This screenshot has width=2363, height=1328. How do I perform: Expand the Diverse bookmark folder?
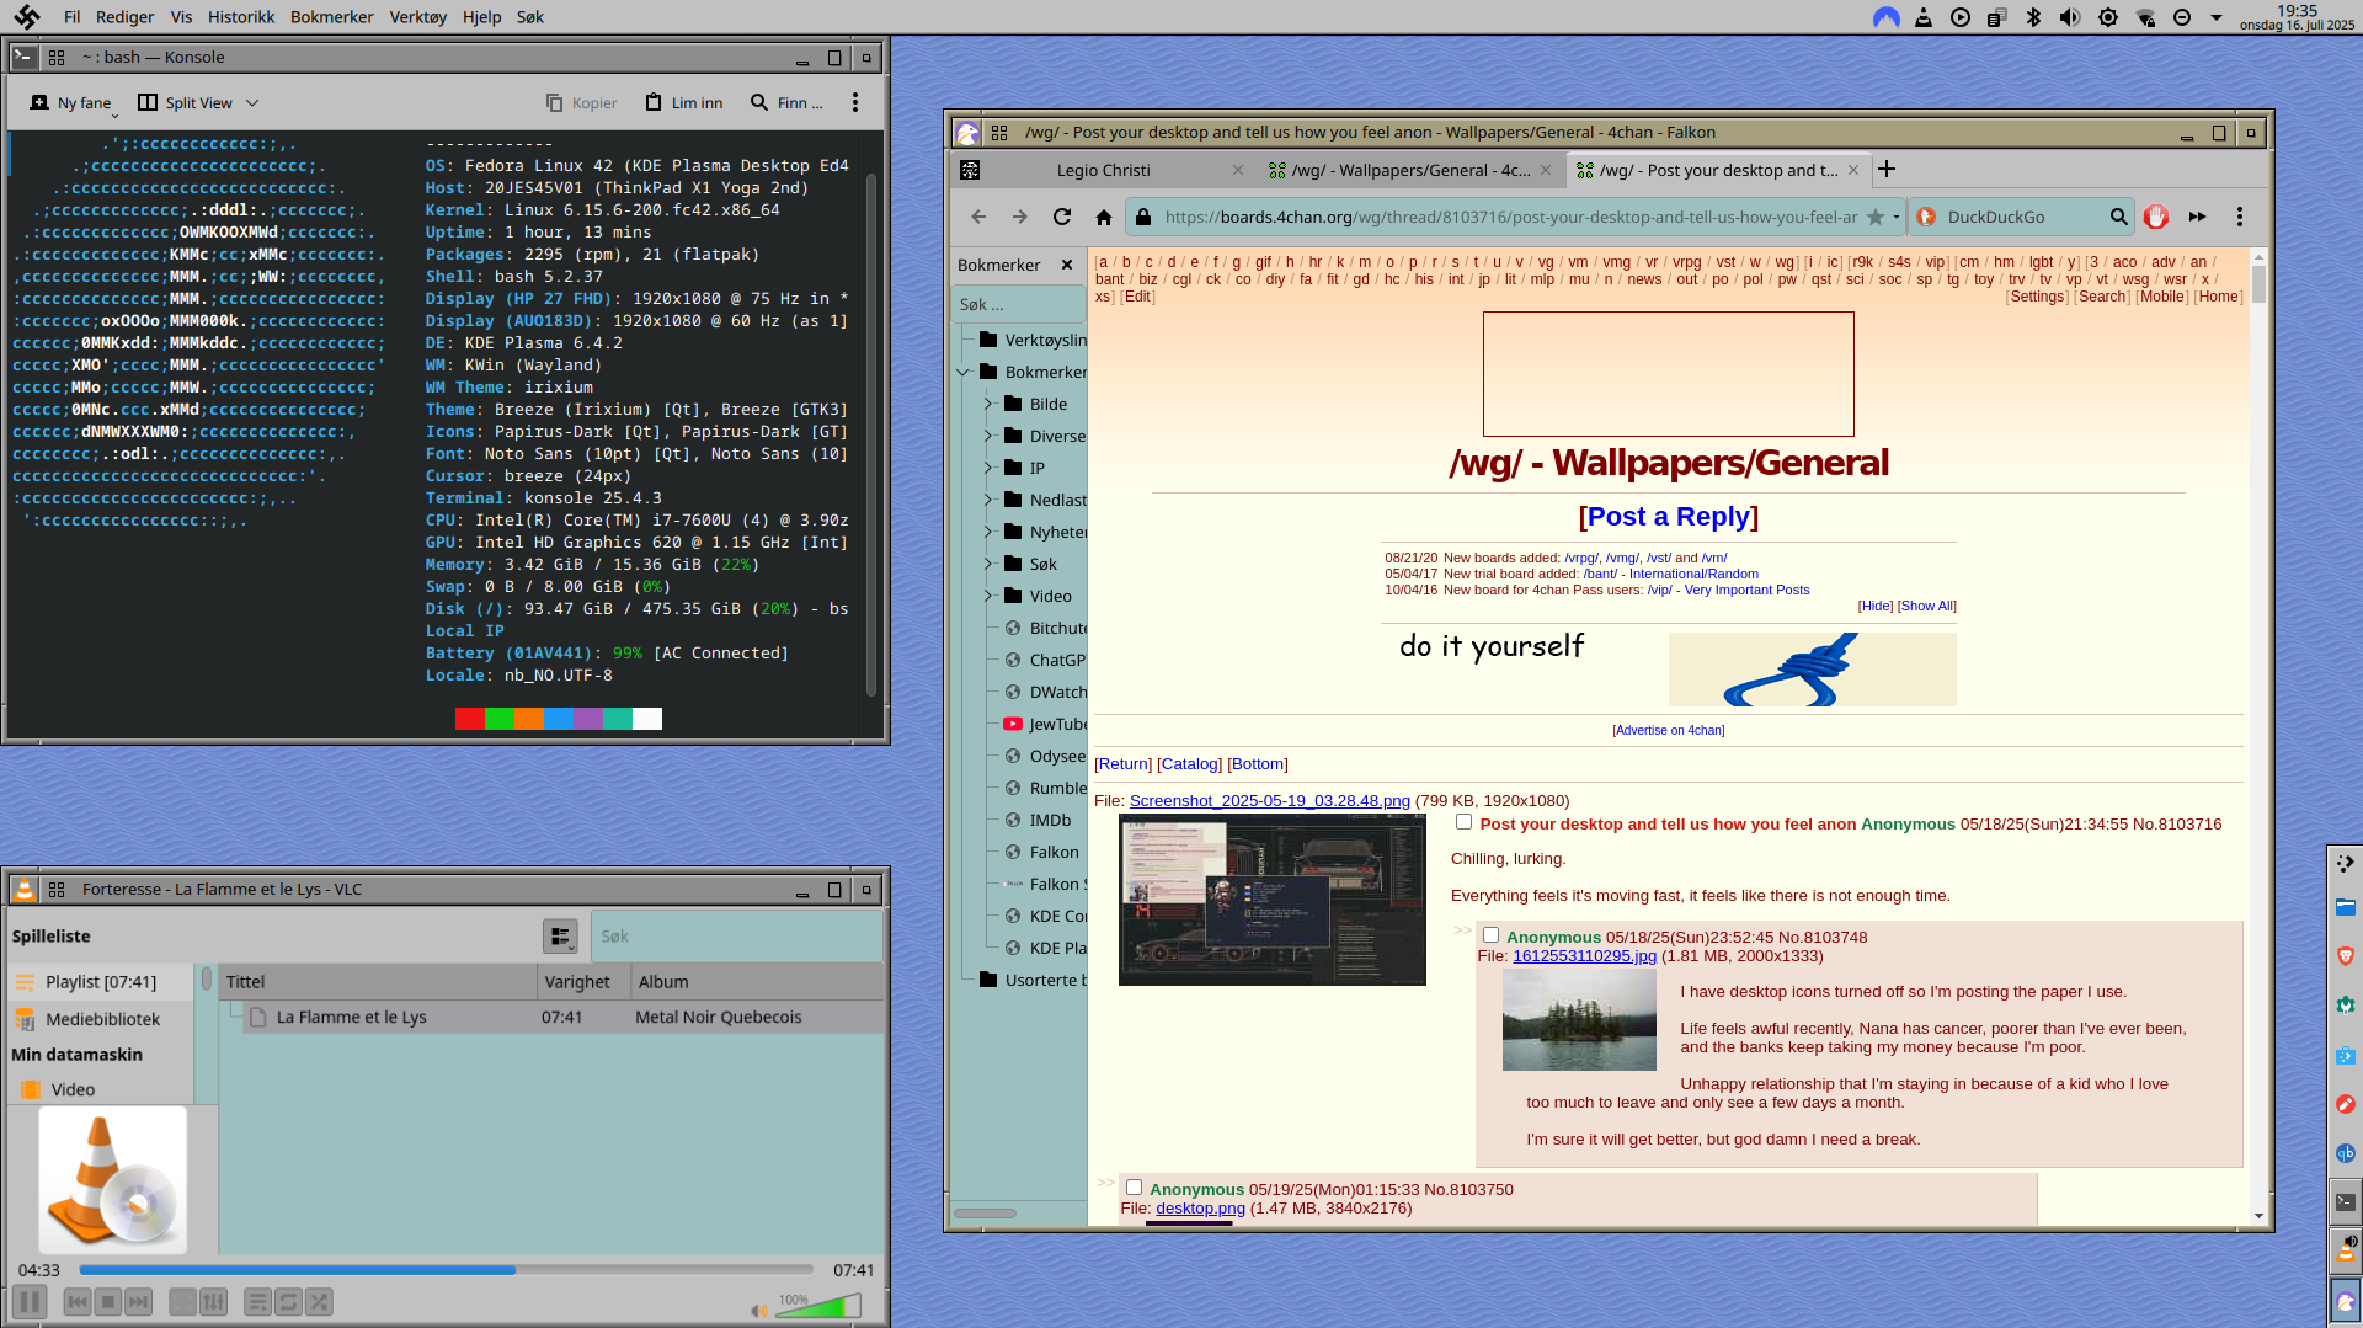(x=988, y=436)
